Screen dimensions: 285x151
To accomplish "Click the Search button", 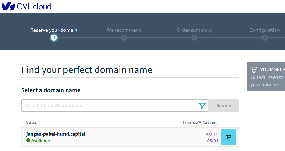I will 224,106.
